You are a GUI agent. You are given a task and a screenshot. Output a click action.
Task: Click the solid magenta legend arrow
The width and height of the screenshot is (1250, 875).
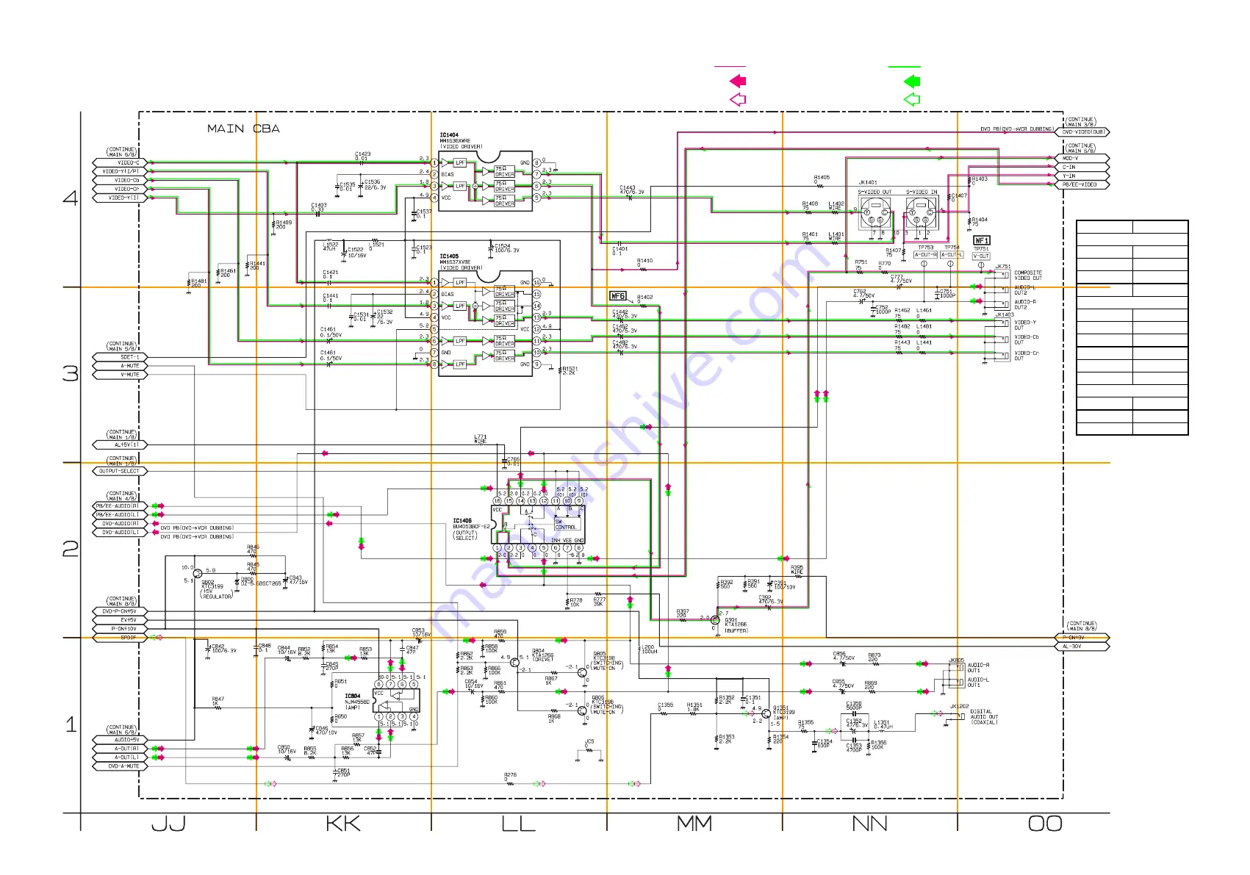pyautogui.click(x=738, y=81)
